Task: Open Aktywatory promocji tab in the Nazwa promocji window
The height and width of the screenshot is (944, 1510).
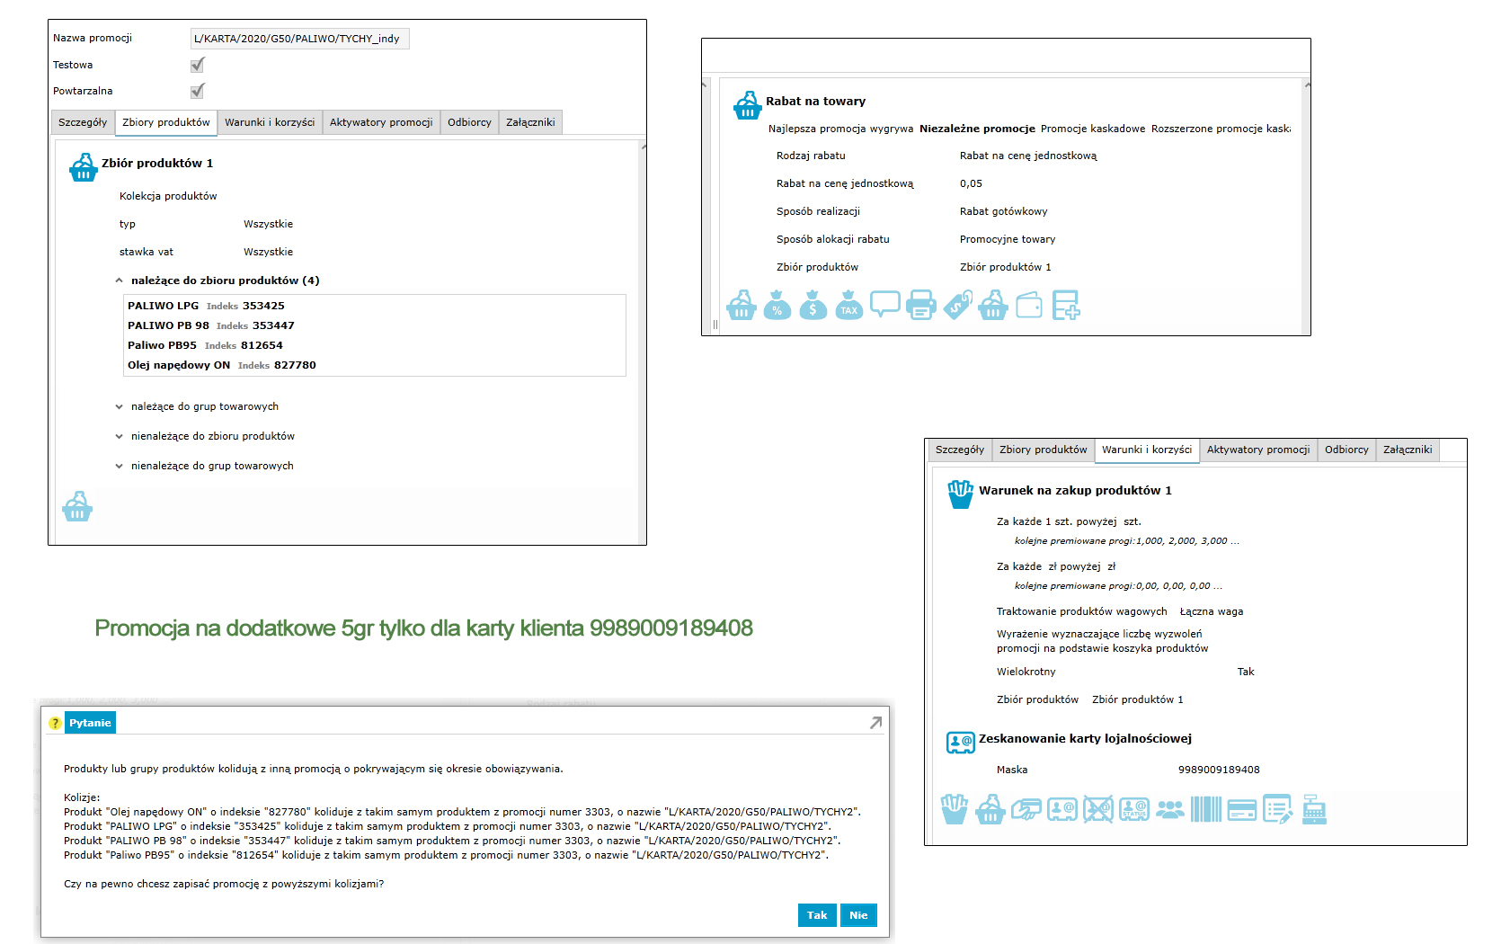Action: coord(381,122)
